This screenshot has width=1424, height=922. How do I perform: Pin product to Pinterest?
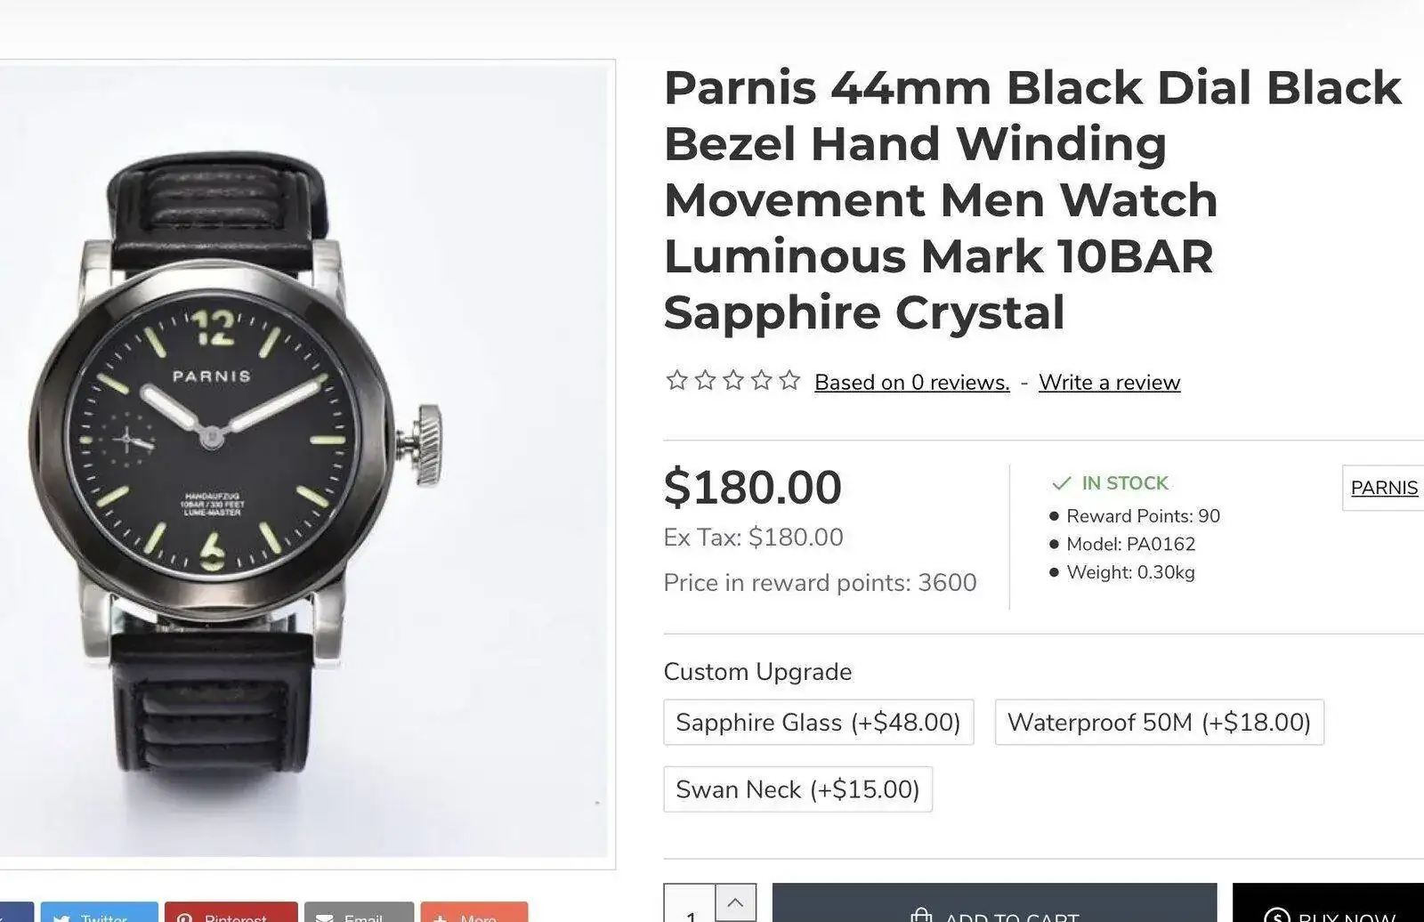click(x=231, y=914)
